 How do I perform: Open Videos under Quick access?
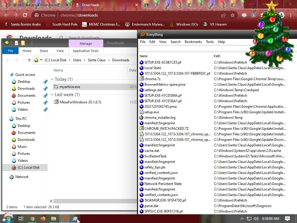pyautogui.click(x=23, y=109)
